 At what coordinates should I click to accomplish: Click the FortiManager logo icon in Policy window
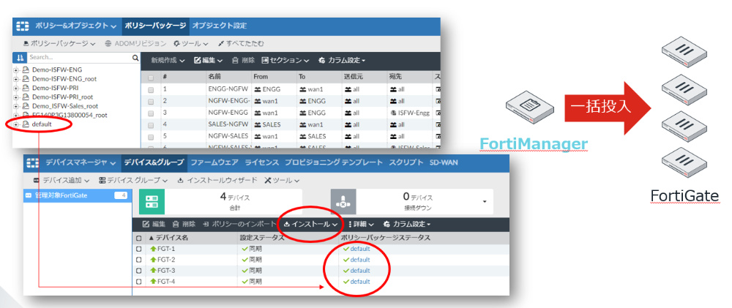23,26
